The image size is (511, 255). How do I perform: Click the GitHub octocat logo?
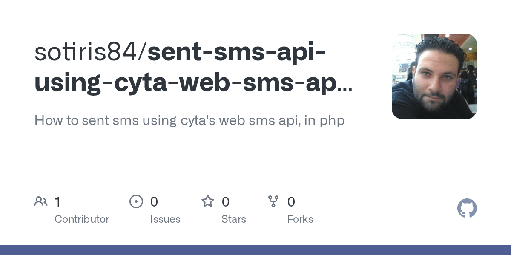click(467, 209)
